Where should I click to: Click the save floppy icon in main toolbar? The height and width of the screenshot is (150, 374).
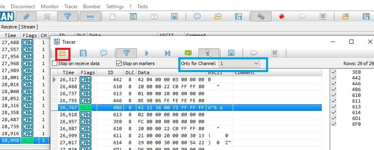click(x=238, y=16)
